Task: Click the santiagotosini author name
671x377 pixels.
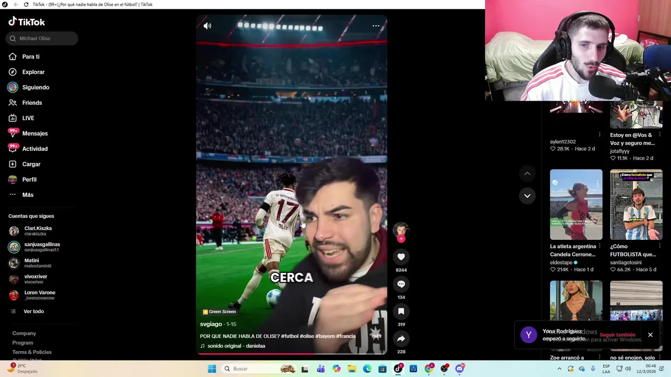Action: click(626, 262)
